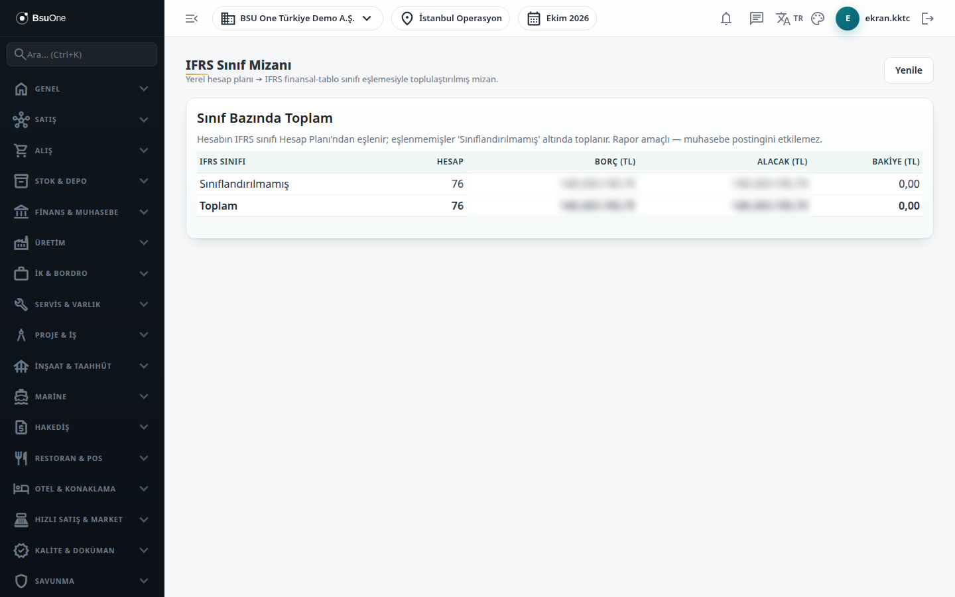955x597 pixels.
Task: Click the ÜRETİM factory icon
Action: click(x=21, y=243)
